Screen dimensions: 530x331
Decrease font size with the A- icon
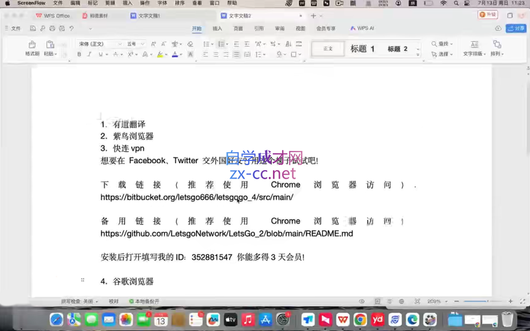click(164, 44)
